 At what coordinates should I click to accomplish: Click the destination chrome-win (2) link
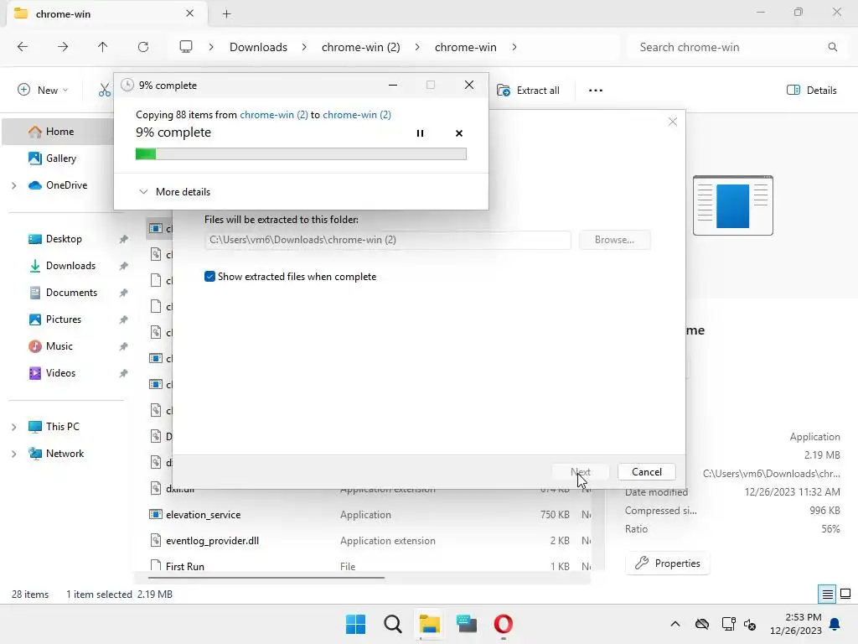pos(357,115)
